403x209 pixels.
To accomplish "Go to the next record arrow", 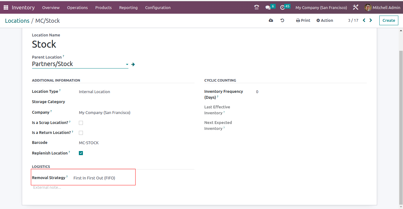I will click(371, 21).
